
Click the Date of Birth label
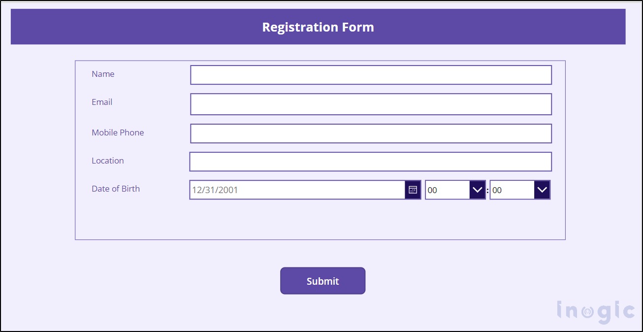click(116, 189)
